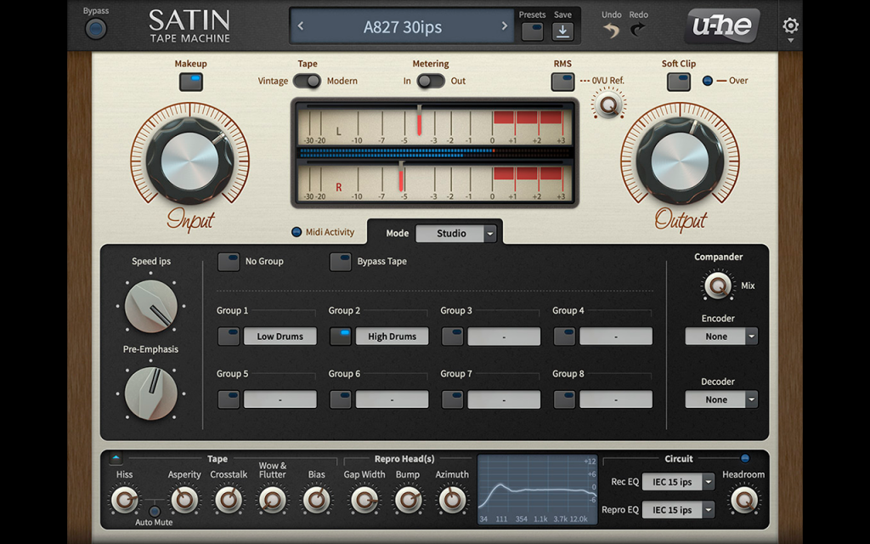Screen dimensions: 870x544
Task: Click the empty Group 7 name field
Action: [x=504, y=399]
